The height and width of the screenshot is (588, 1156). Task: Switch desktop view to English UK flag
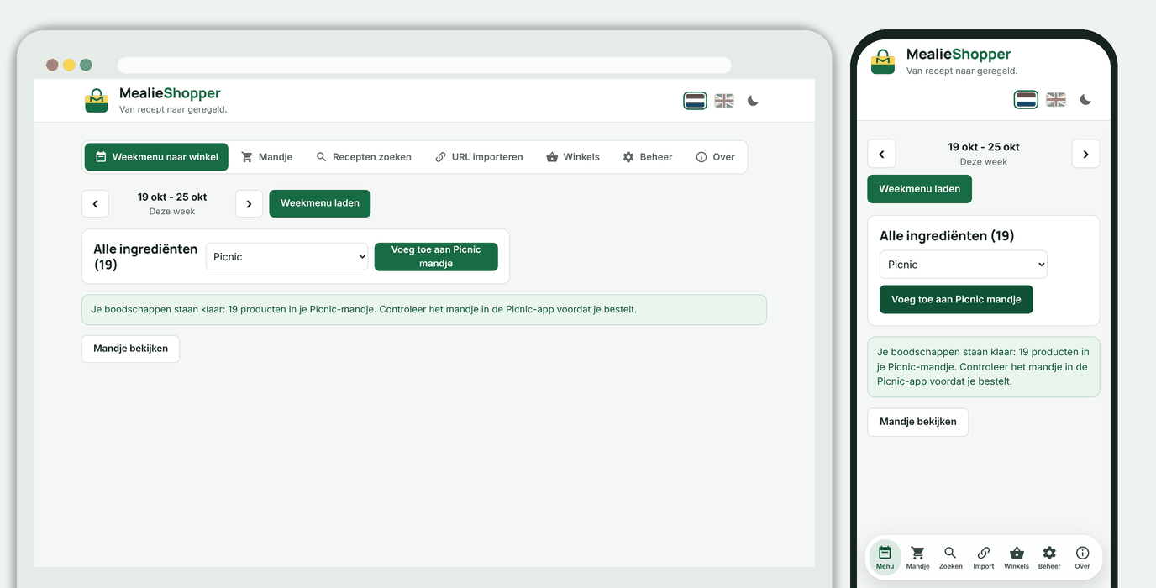point(724,101)
